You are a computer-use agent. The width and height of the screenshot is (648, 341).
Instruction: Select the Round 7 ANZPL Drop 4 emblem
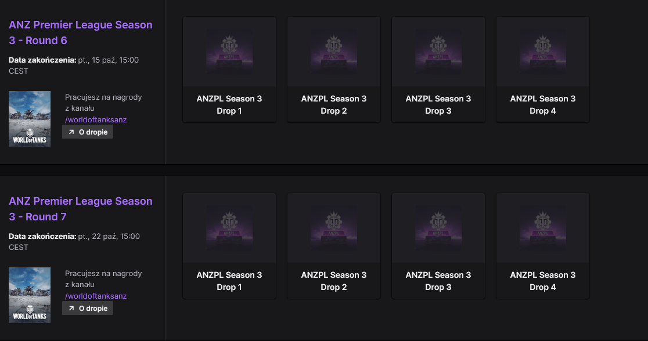[543, 228]
